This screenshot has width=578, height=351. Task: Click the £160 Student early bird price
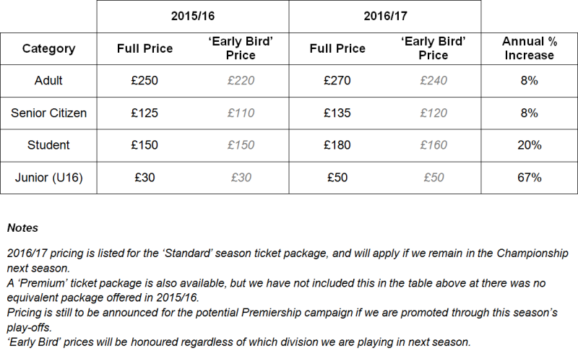(x=433, y=145)
